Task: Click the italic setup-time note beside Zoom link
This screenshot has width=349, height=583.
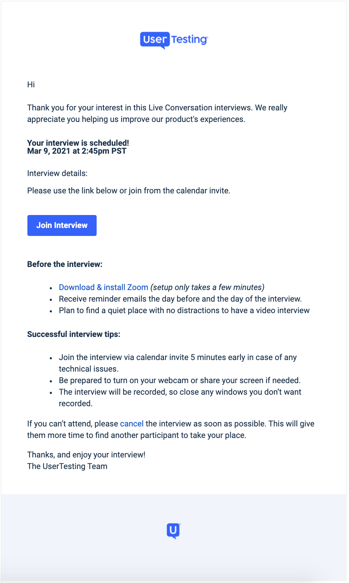Action: tap(207, 288)
